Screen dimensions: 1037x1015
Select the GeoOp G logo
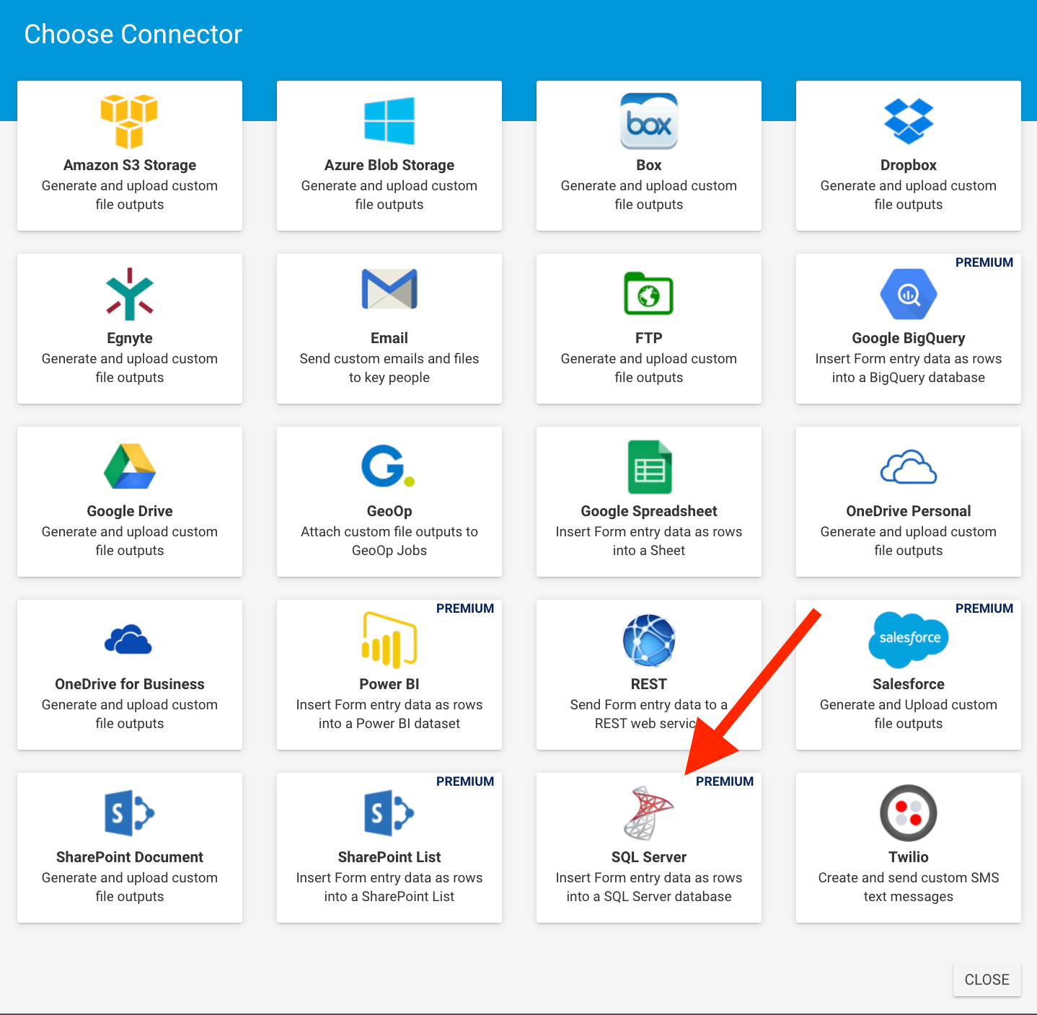coord(388,466)
